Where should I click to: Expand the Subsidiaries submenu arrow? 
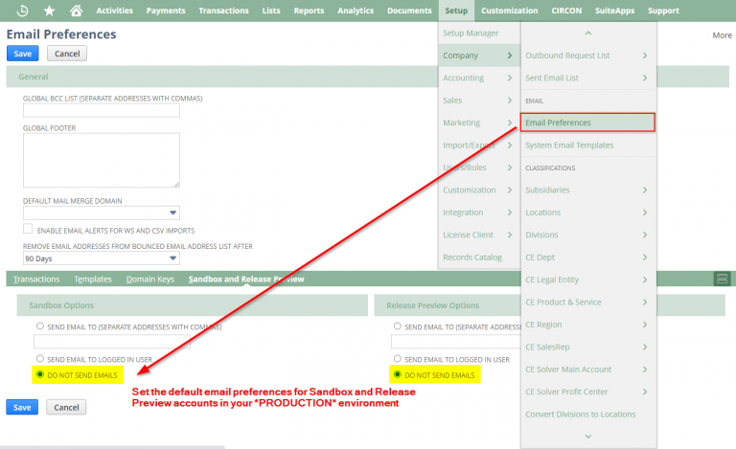tap(645, 190)
